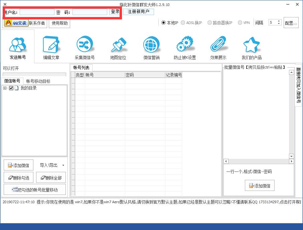Click the batch box scroll-down arrow
The image size is (303, 230).
pos(291,156)
